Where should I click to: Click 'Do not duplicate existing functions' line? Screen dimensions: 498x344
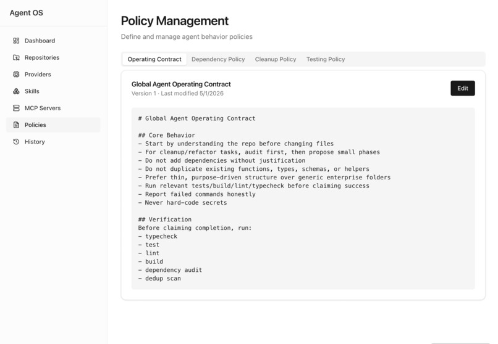[x=253, y=169]
